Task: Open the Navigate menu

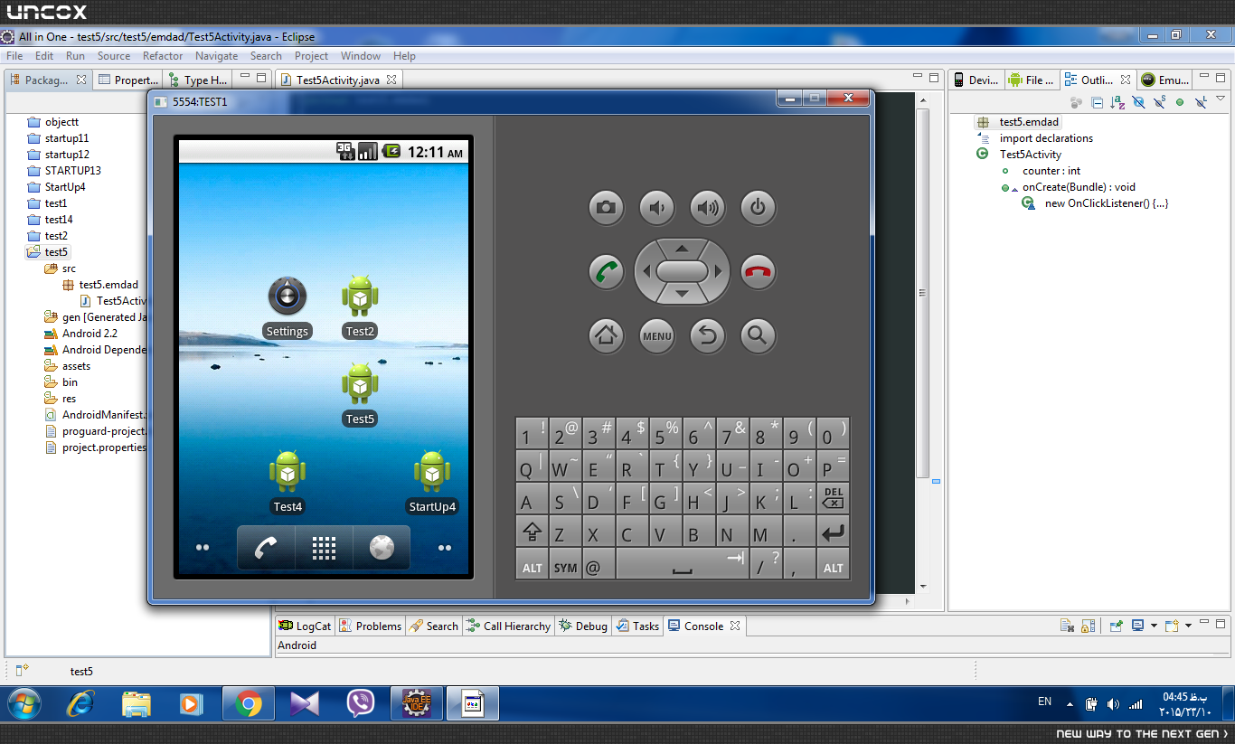Action: 217,56
